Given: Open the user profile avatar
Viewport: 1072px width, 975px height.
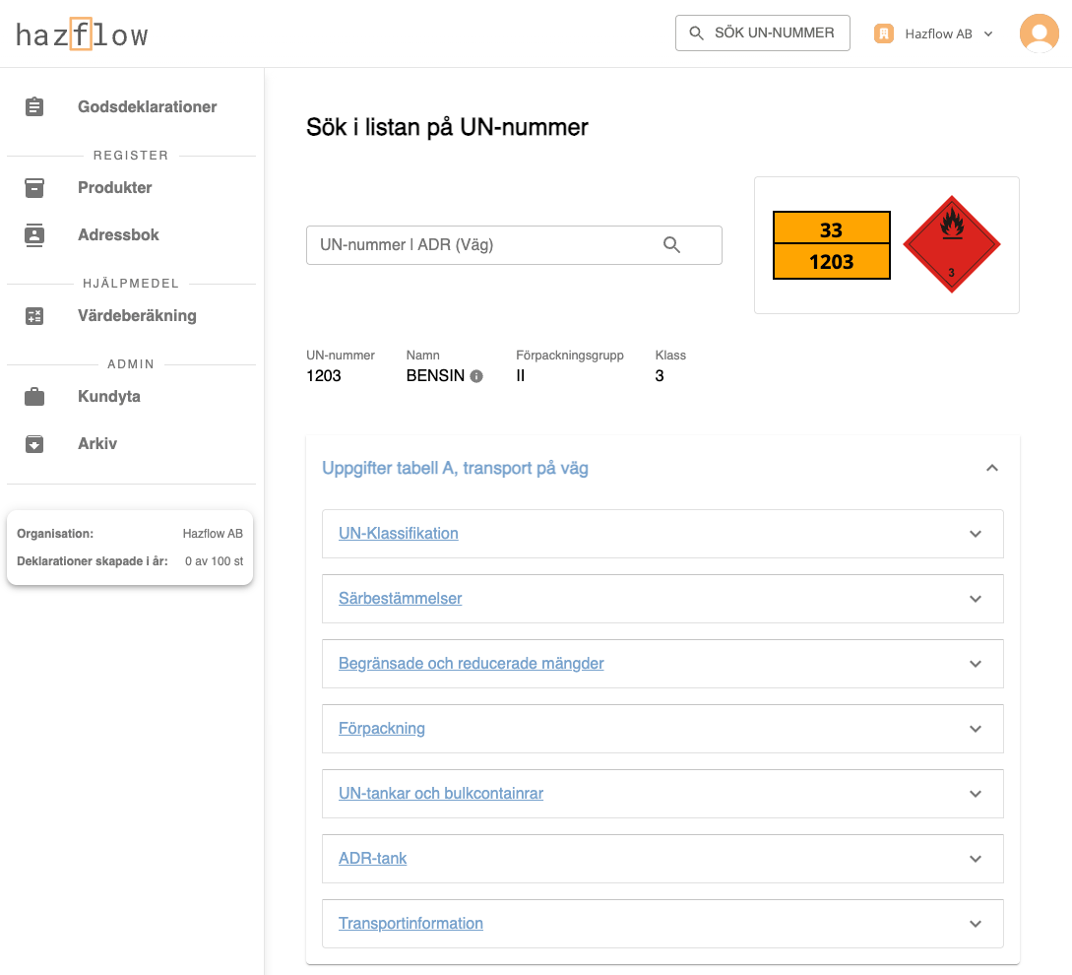Looking at the screenshot, I should tap(1039, 33).
